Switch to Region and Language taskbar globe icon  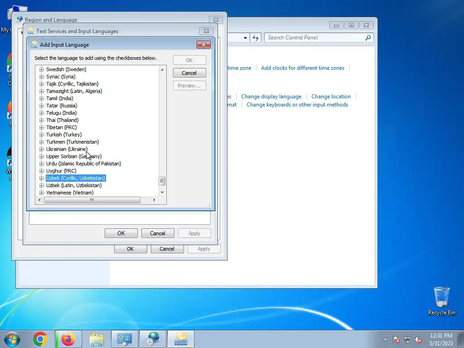click(153, 339)
